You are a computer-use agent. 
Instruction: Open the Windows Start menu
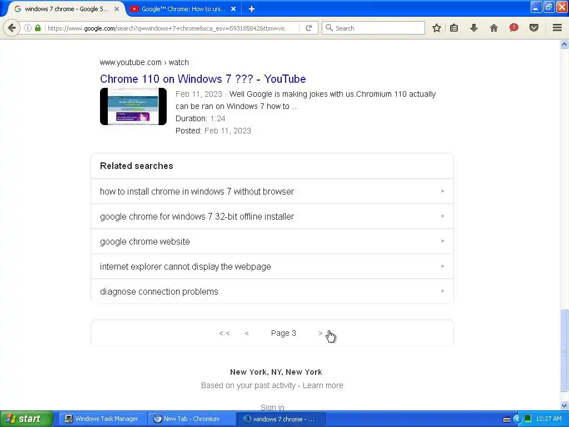(26, 419)
